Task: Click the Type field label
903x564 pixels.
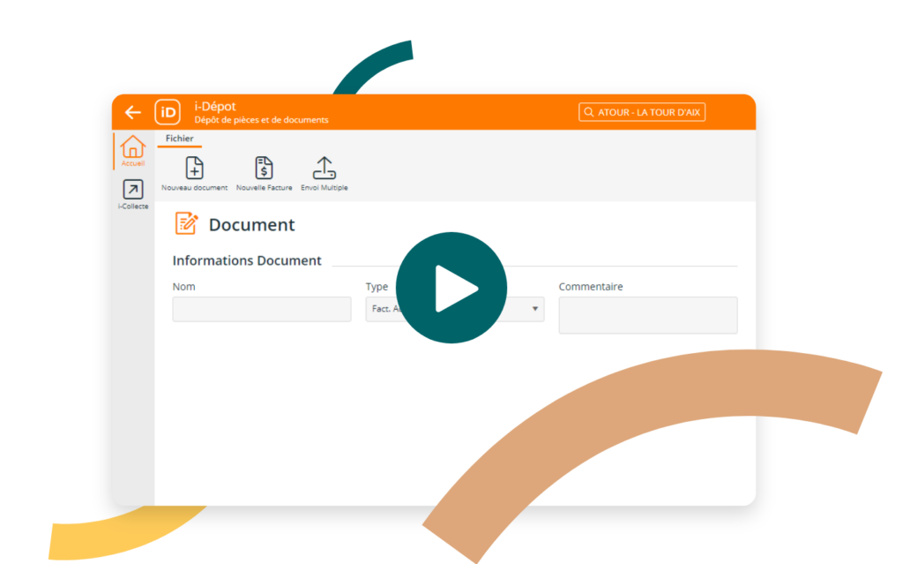Action: click(x=377, y=287)
